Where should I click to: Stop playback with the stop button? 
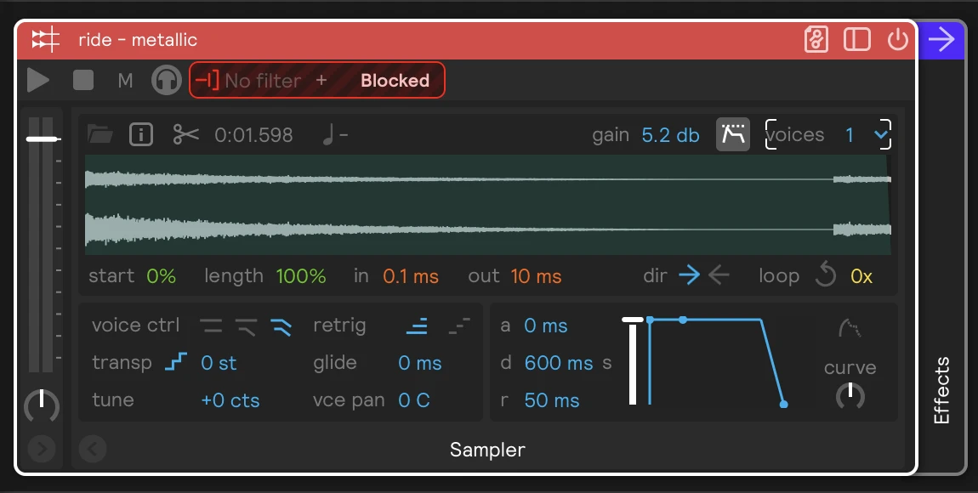pyautogui.click(x=83, y=81)
